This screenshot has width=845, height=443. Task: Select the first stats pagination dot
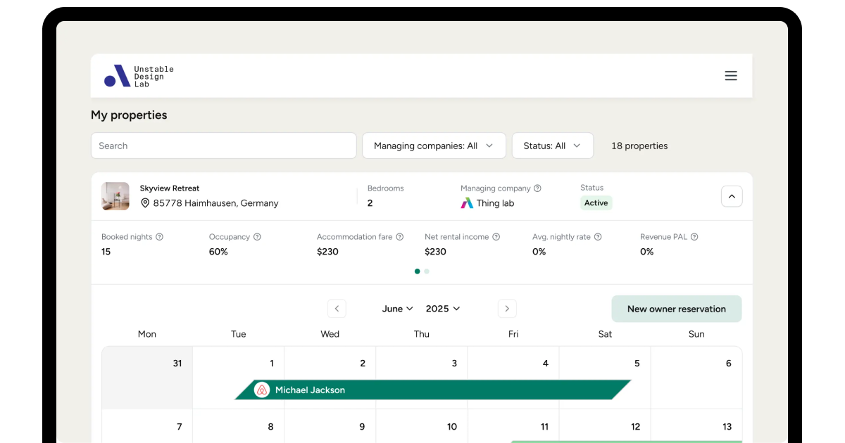coord(418,271)
